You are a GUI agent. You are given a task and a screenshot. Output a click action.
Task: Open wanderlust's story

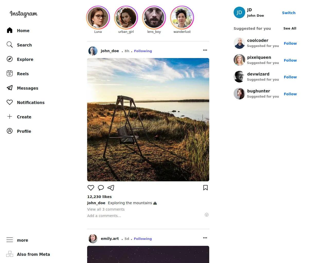click(x=182, y=17)
